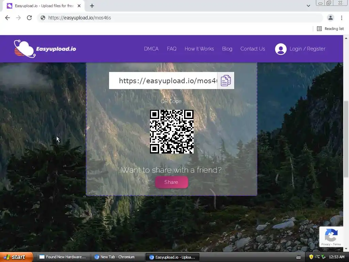Click the QR Code label

click(x=171, y=101)
